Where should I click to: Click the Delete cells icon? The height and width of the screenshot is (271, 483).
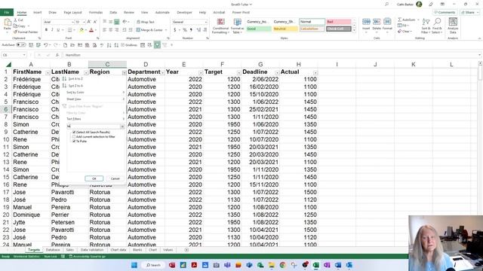click(377, 22)
